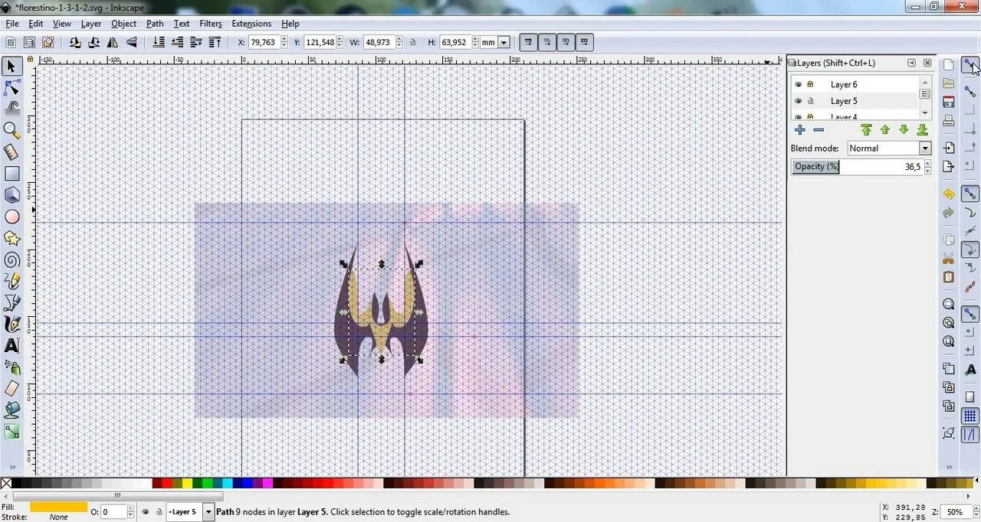Toggle current layer lock in status bar

(159, 512)
